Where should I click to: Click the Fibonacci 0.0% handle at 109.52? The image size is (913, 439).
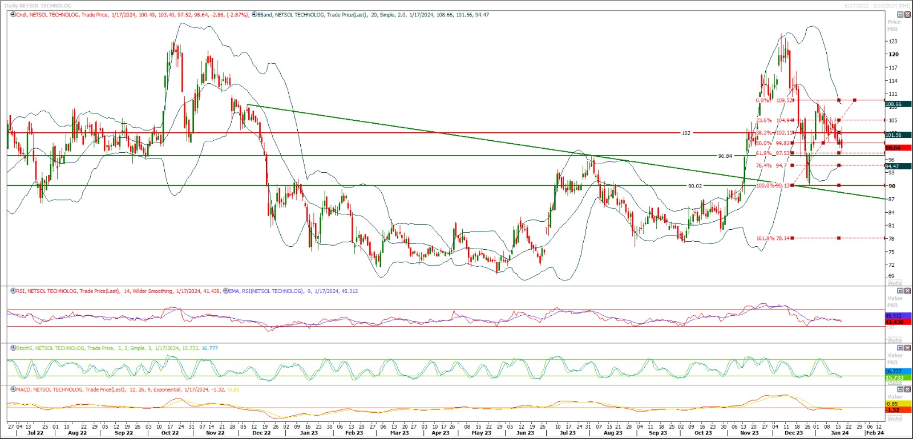click(x=792, y=100)
